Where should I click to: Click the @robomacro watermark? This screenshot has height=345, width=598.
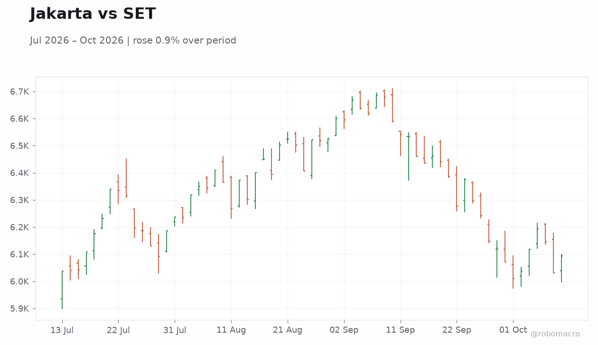point(555,334)
